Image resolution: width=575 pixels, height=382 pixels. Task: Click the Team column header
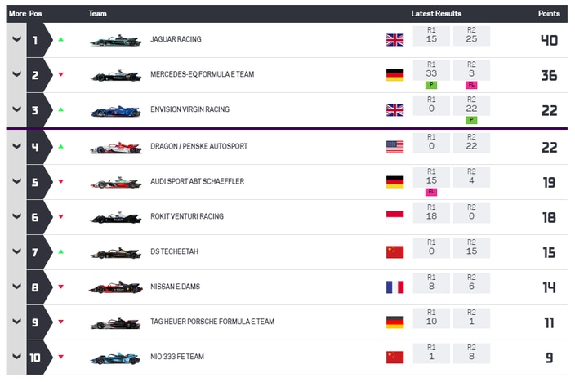click(x=97, y=14)
